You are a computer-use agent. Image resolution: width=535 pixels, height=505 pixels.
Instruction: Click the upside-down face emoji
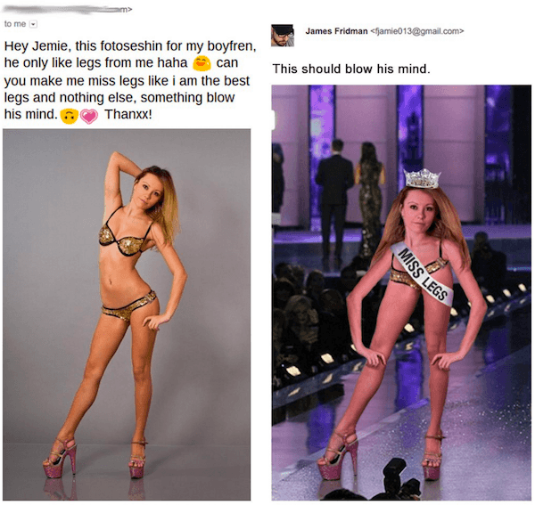point(70,116)
